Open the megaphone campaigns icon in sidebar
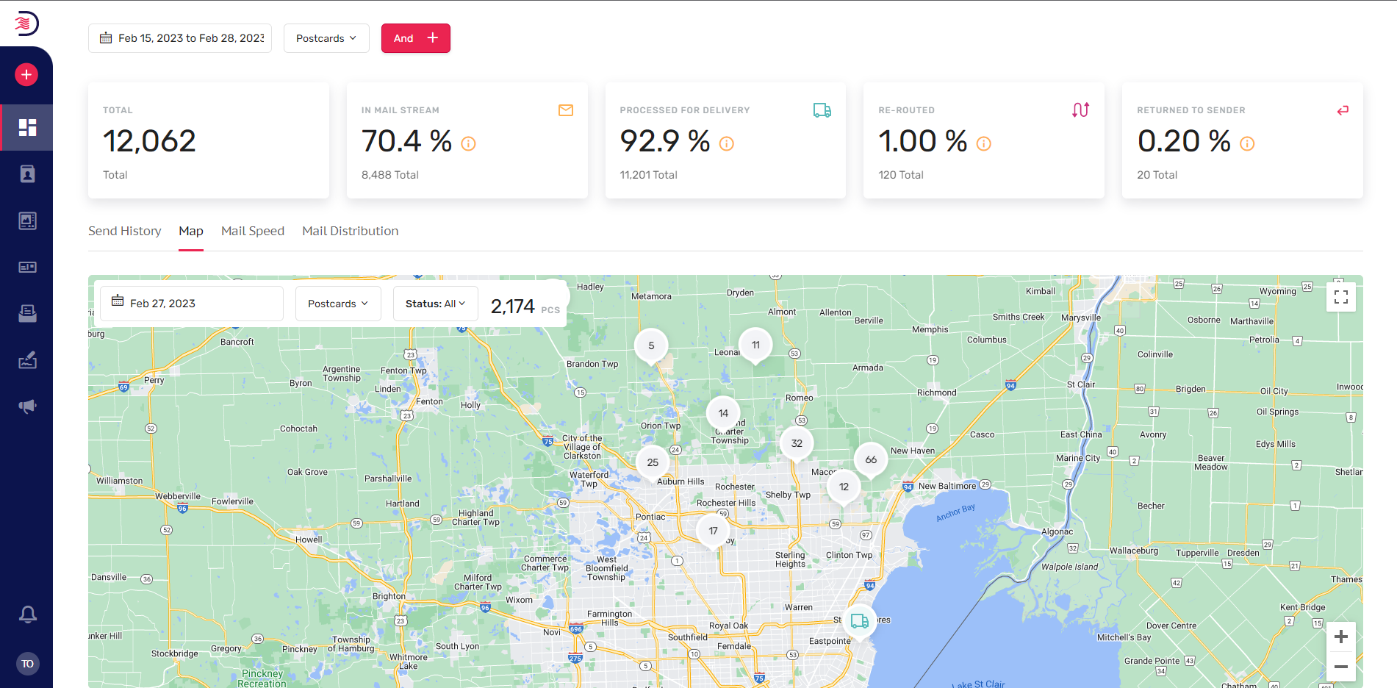 coord(27,406)
